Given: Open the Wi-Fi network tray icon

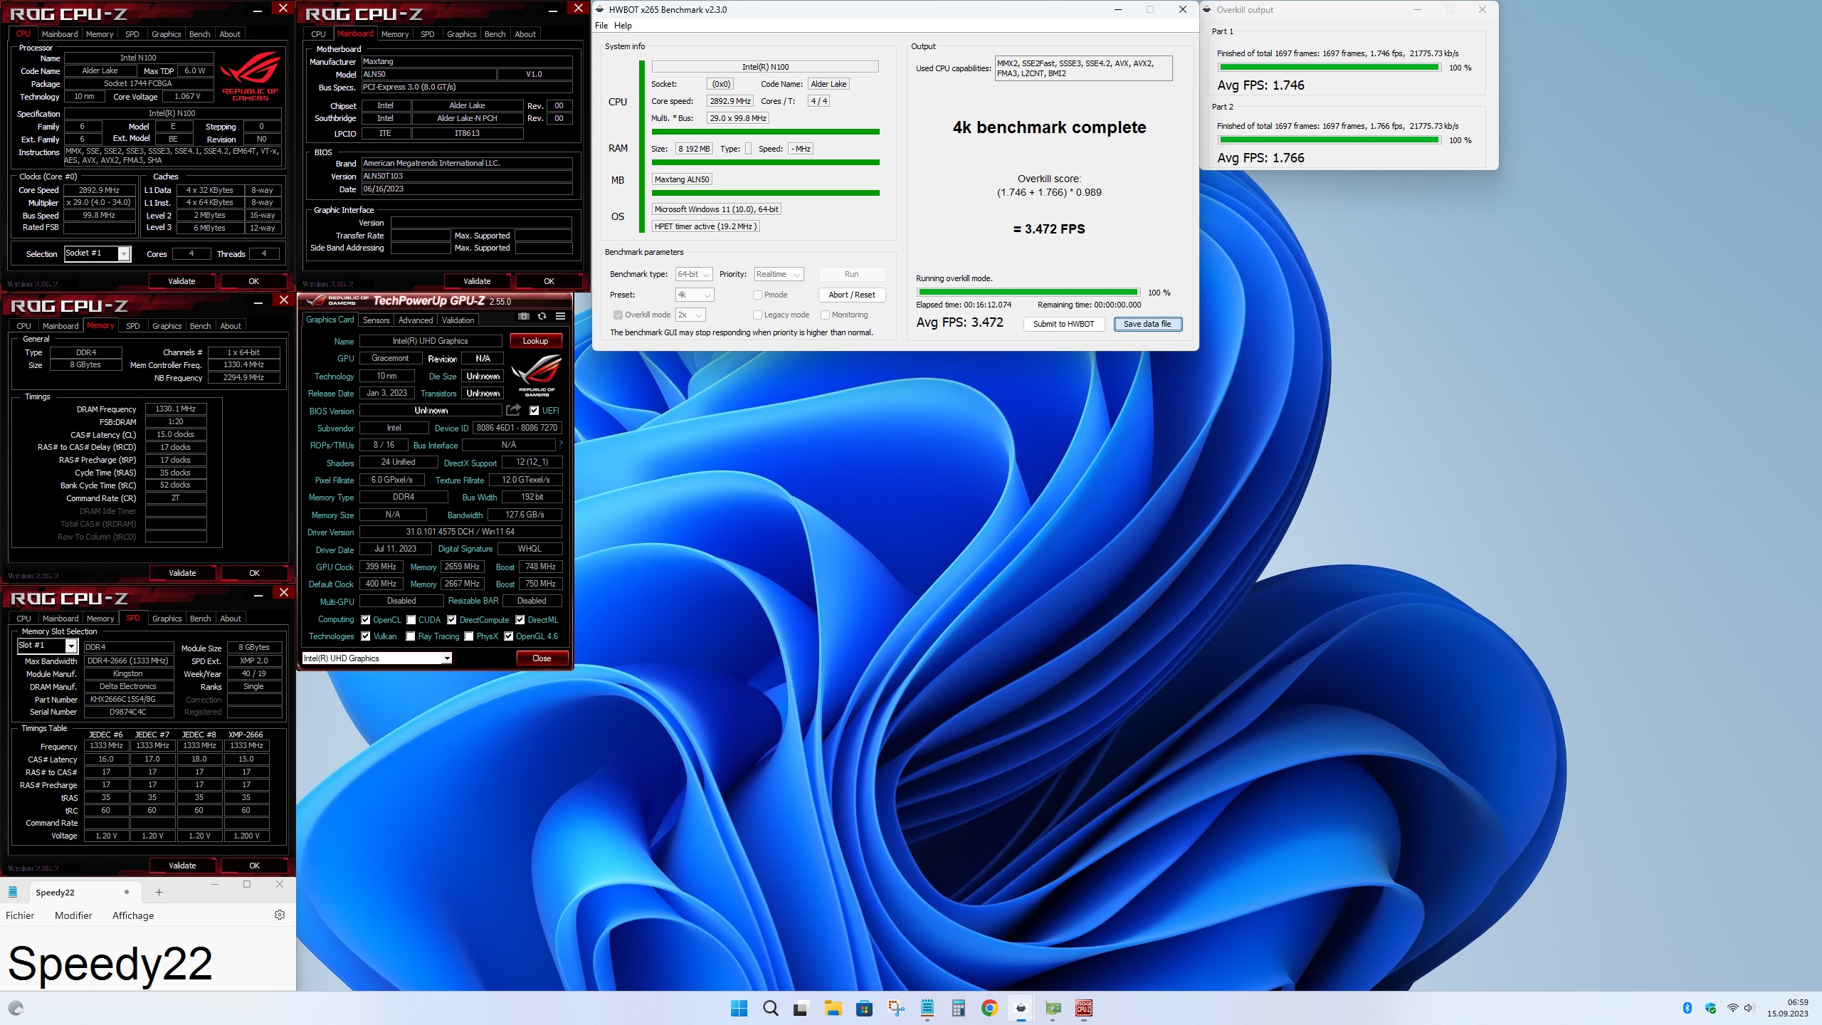Looking at the screenshot, I should tap(1732, 1008).
